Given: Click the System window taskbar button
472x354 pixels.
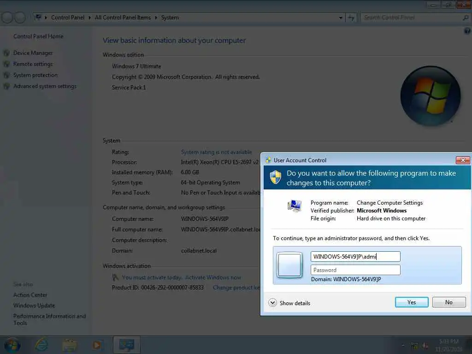Looking at the screenshot, I should tap(127, 345).
